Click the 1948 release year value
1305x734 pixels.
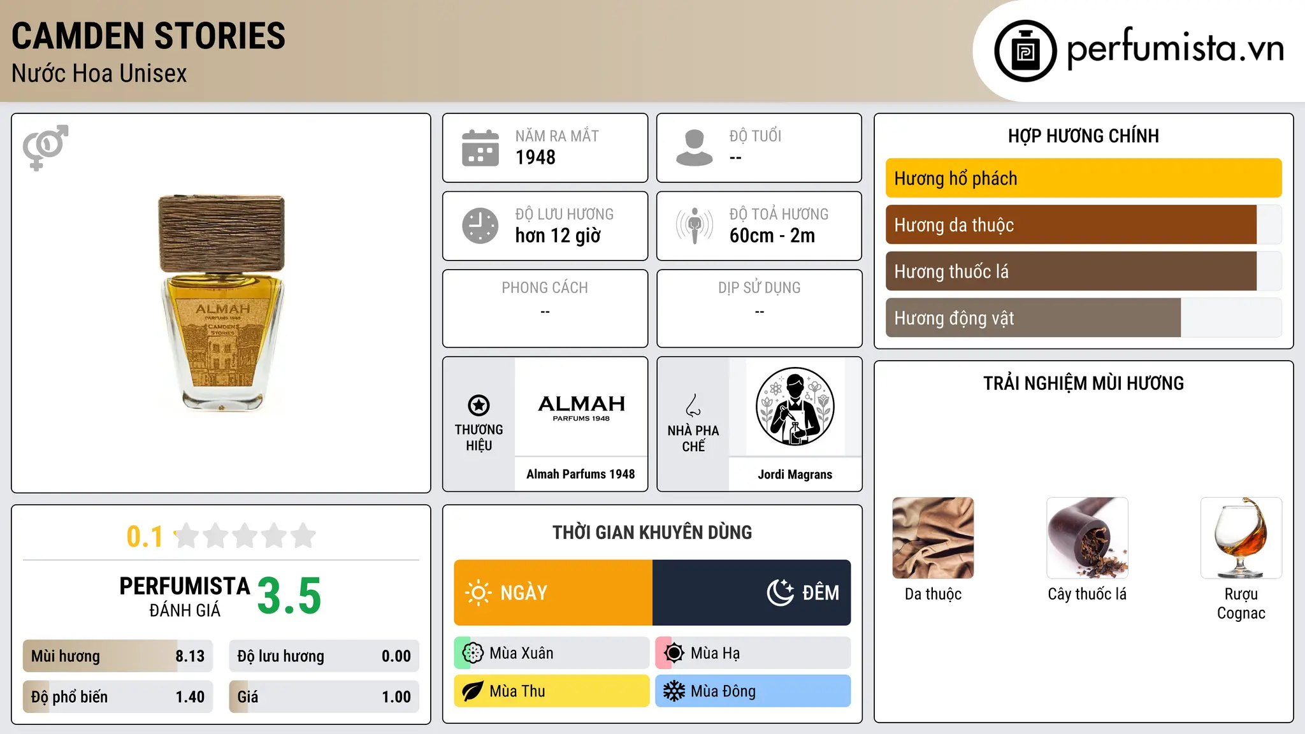pyautogui.click(x=535, y=157)
